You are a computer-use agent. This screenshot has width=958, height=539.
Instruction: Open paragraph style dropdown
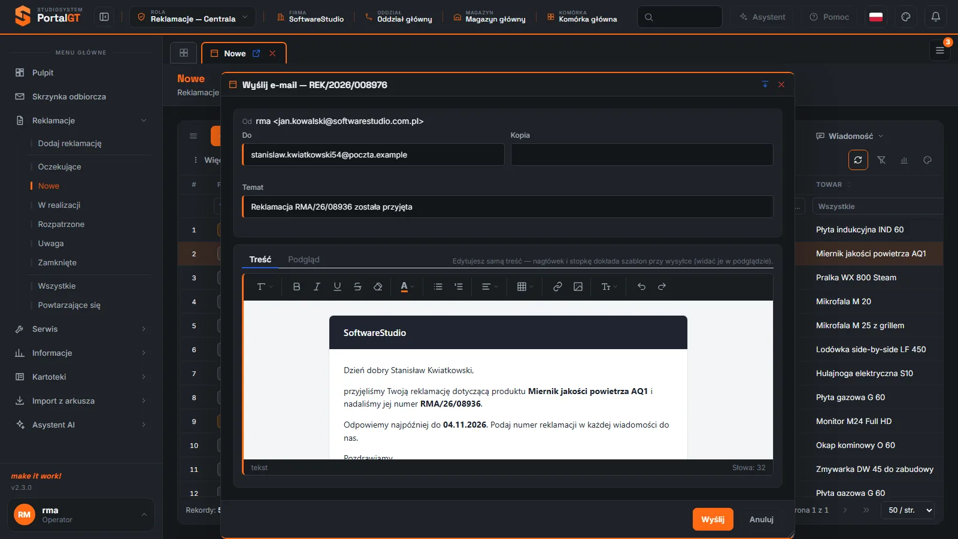click(x=265, y=287)
